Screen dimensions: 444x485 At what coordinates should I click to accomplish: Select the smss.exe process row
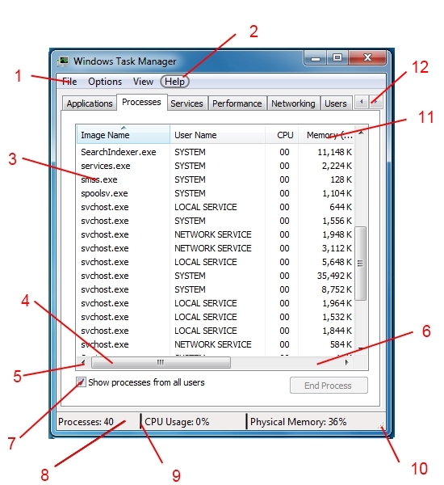tap(216, 179)
